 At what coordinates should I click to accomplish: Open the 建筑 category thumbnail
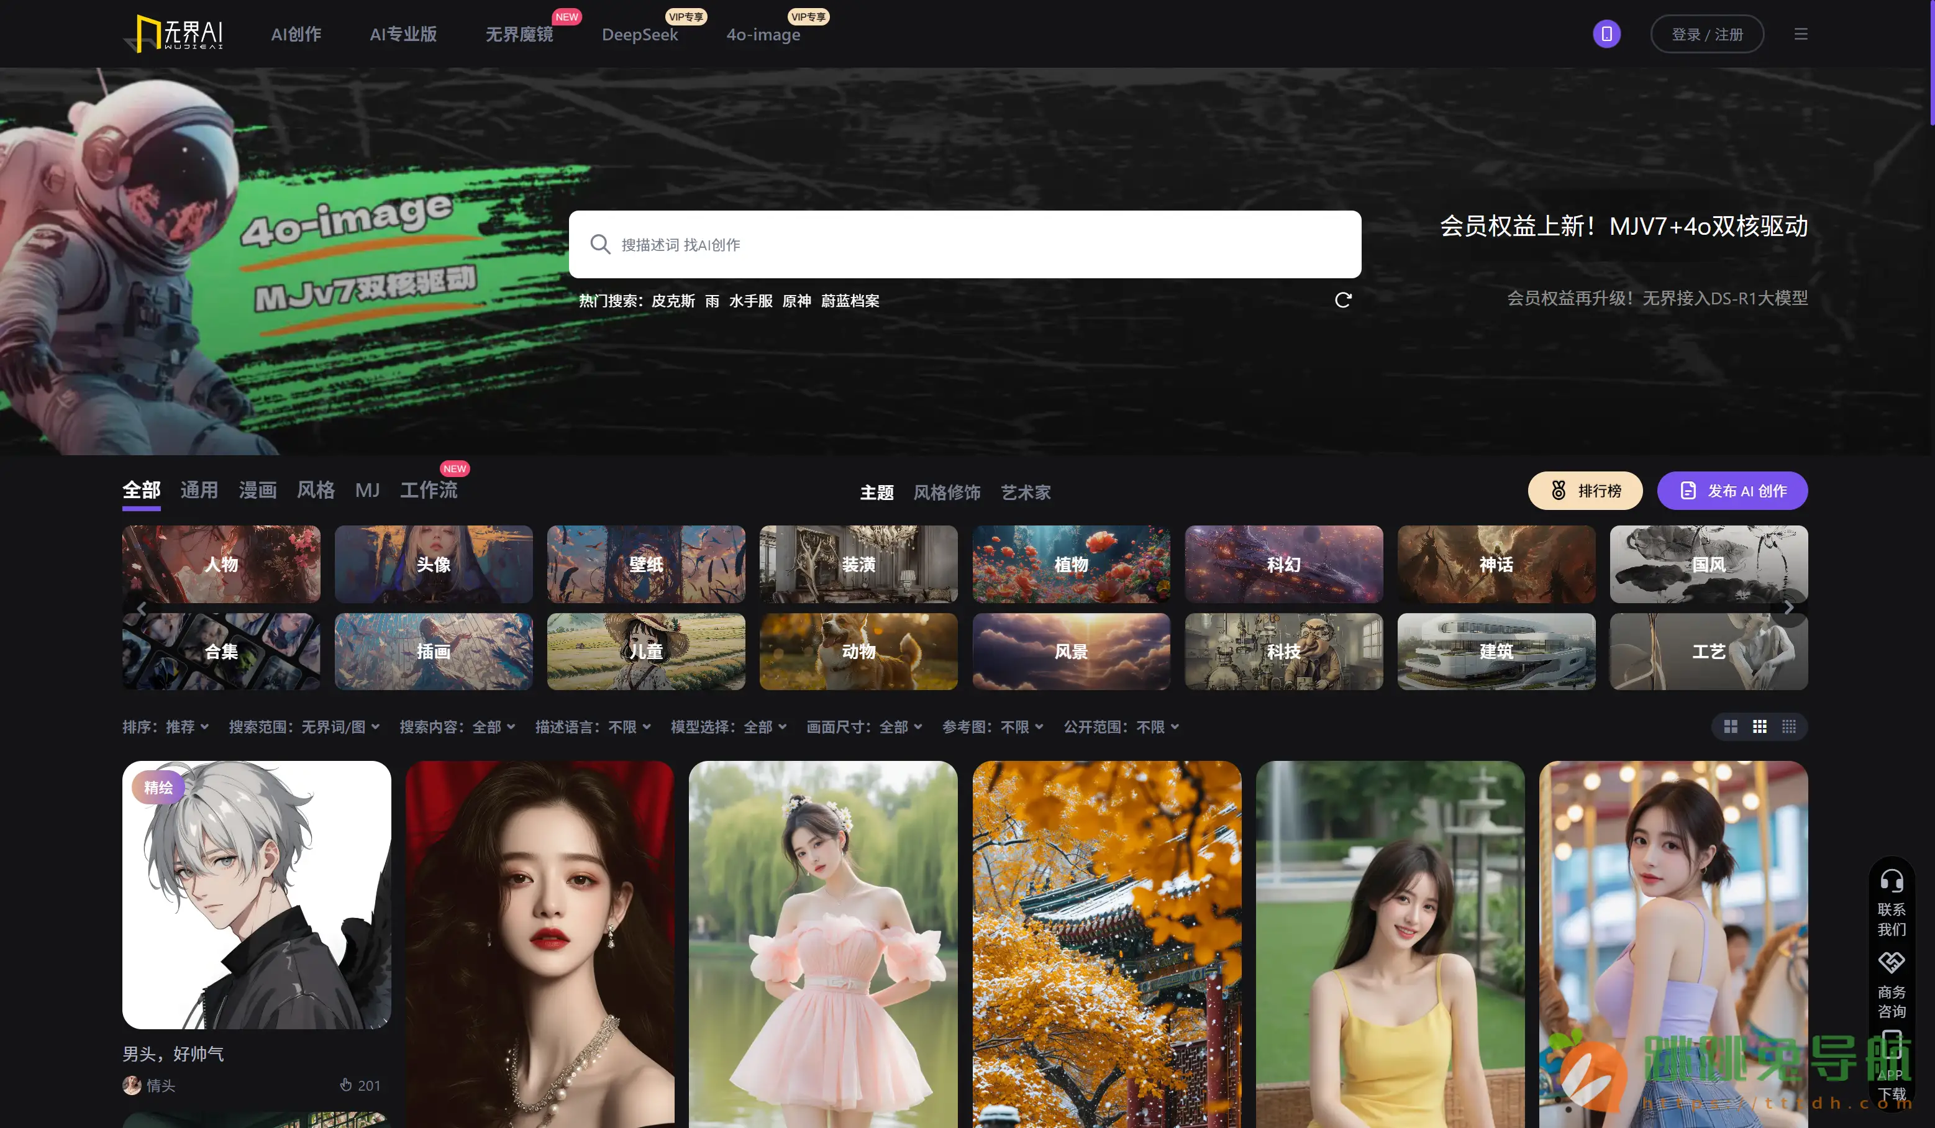(1496, 651)
